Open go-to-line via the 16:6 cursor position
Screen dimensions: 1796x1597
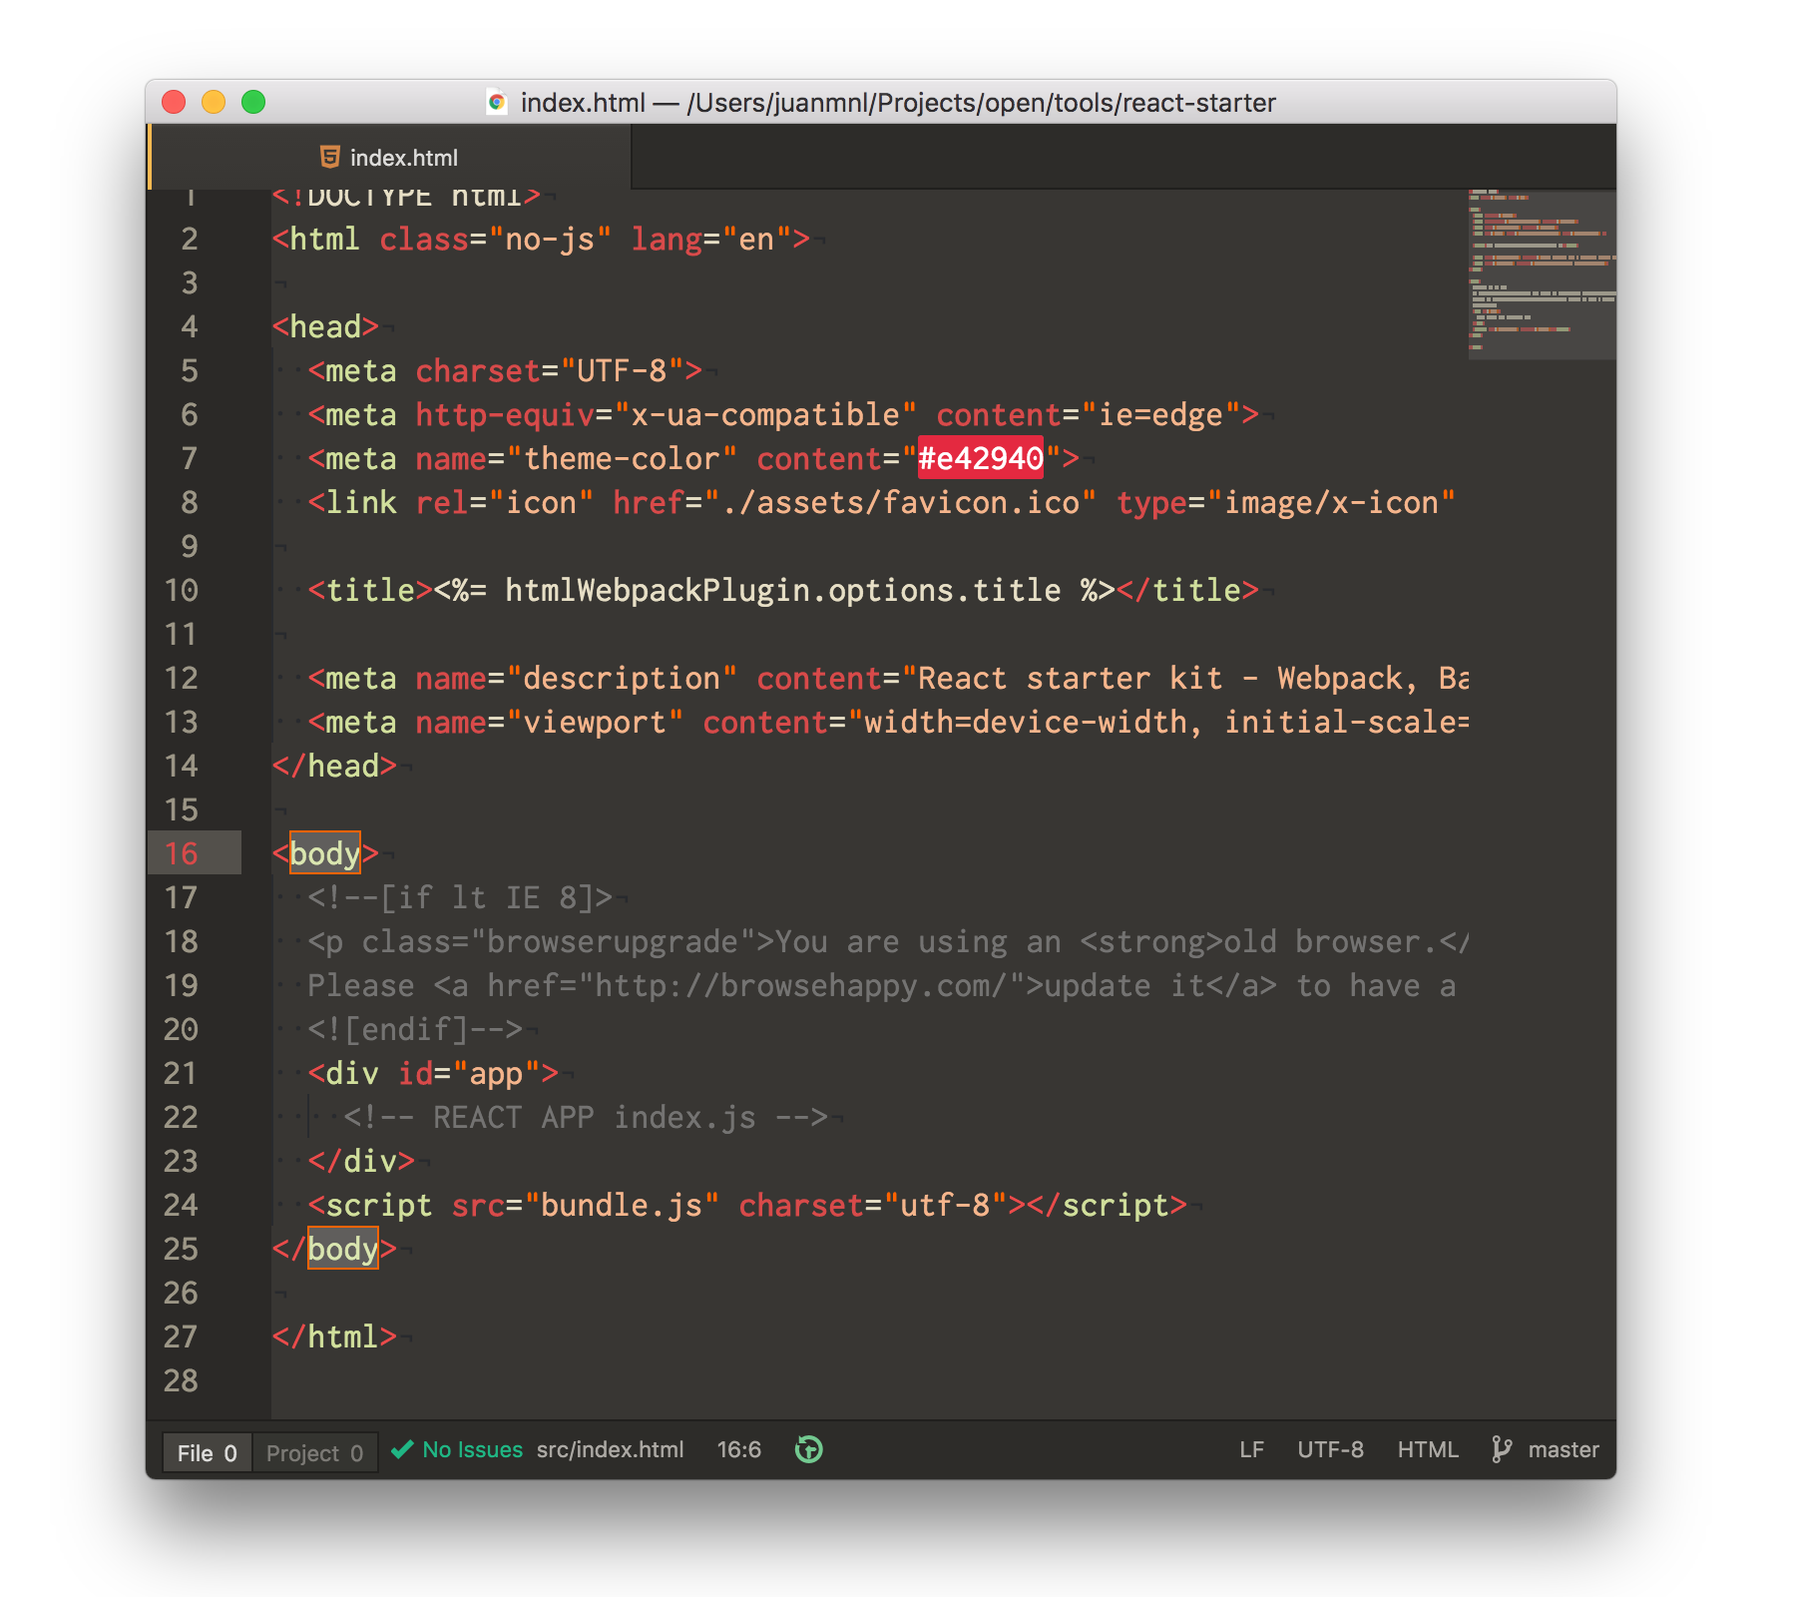(739, 1449)
